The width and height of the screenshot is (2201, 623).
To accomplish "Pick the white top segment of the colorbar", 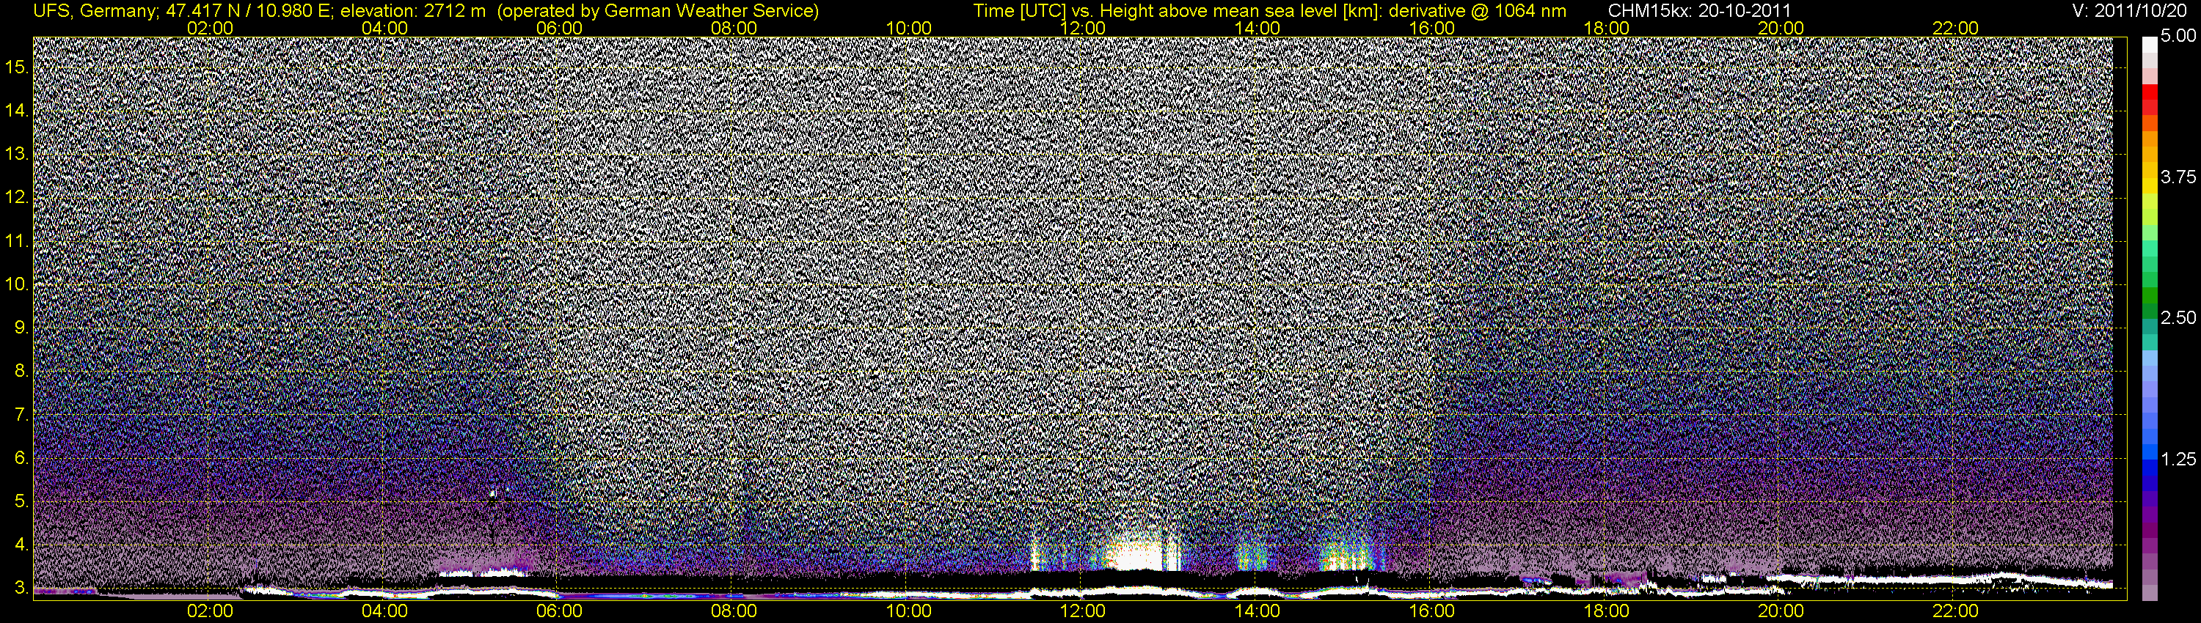I will click(2150, 45).
